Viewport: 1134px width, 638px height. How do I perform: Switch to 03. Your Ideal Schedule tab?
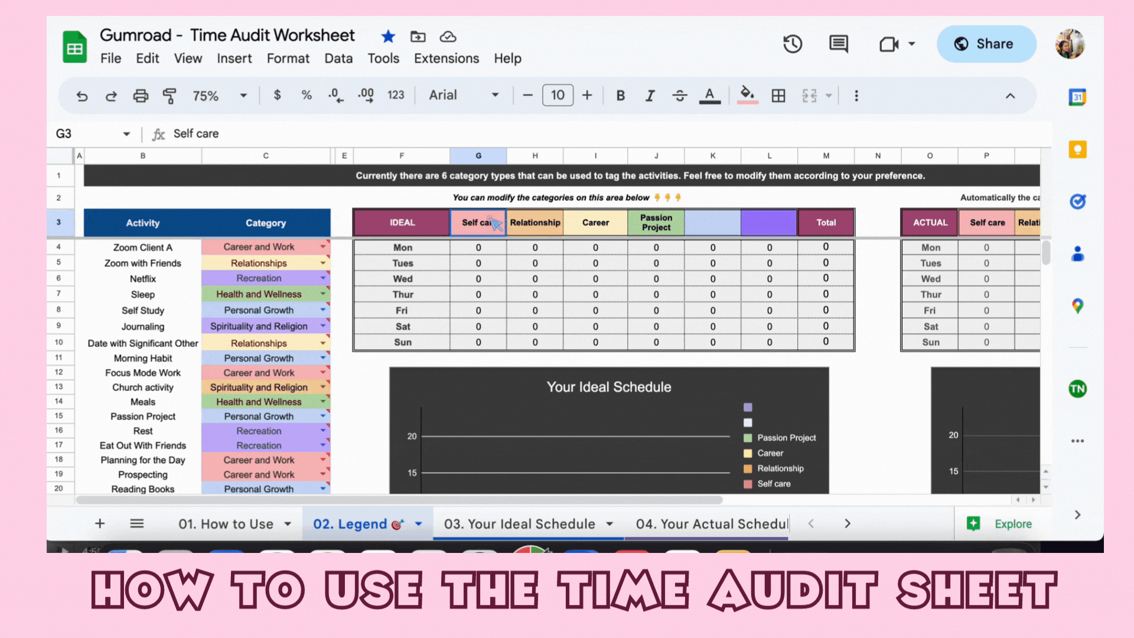pyautogui.click(x=519, y=524)
